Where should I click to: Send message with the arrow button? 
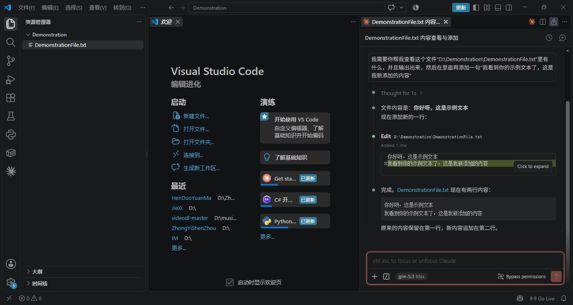point(556,277)
